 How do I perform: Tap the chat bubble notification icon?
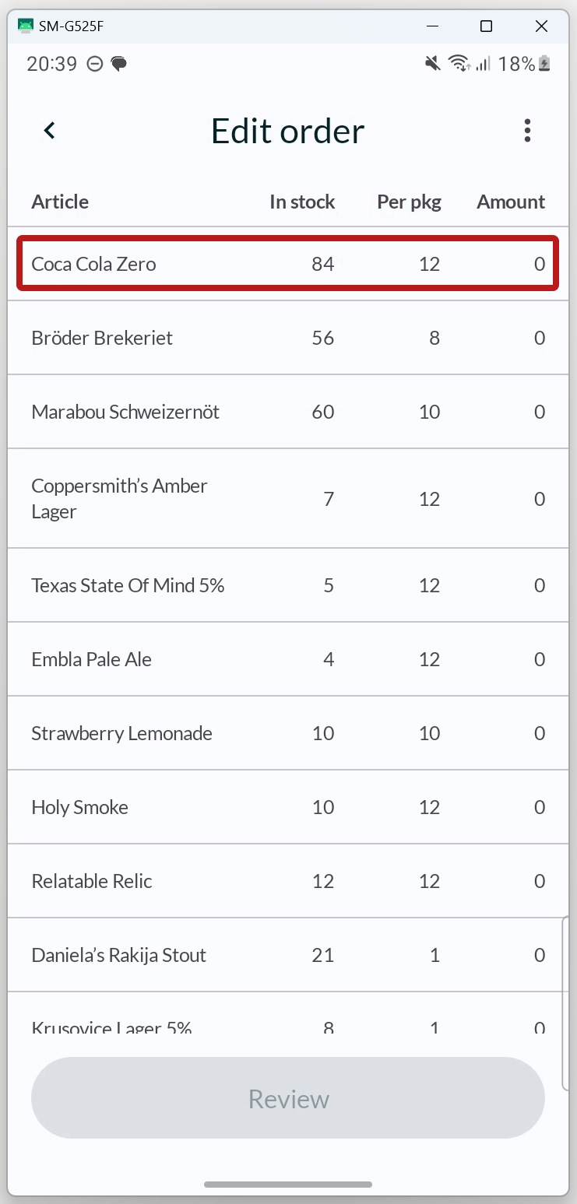pos(119,64)
